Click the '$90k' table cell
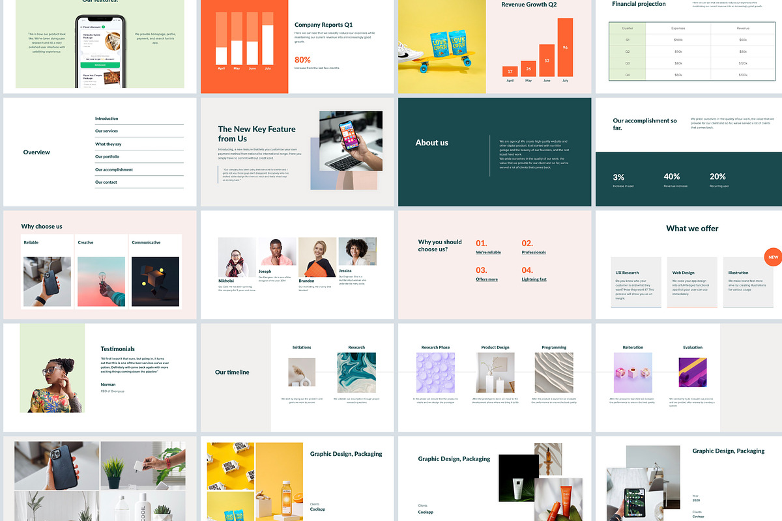Screen dimensions: 782x521 tap(678, 51)
